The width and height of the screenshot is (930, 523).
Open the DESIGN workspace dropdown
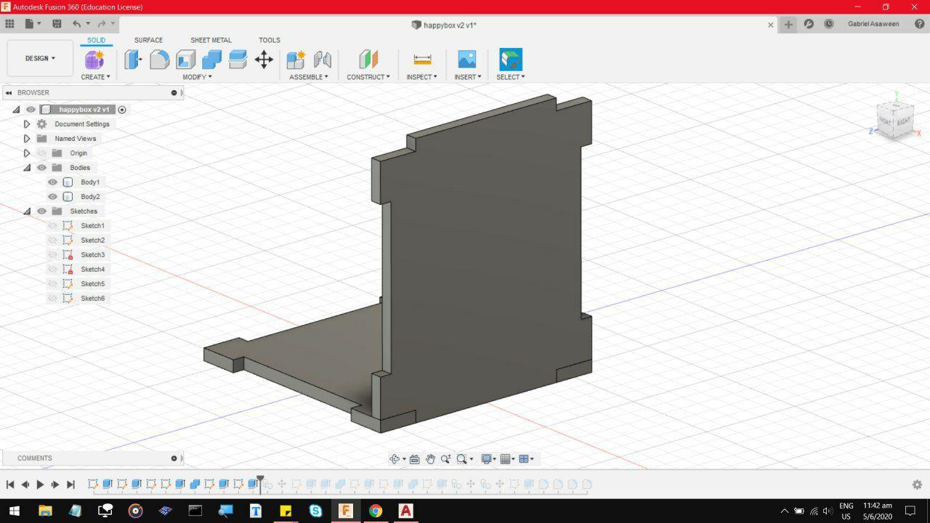click(40, 58)
